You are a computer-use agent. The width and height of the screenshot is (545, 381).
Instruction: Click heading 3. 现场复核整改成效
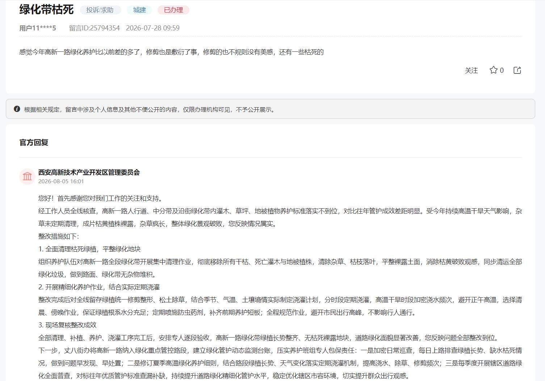(67, 325)
